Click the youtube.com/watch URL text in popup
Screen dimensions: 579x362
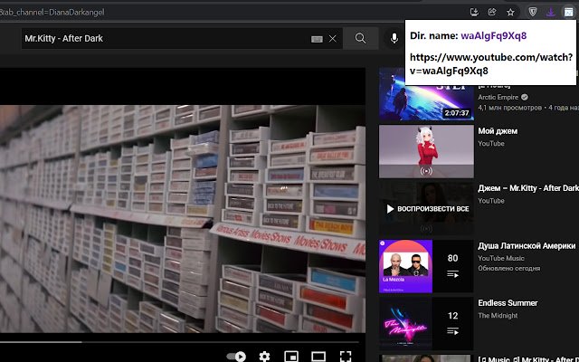tap(491, 64)
